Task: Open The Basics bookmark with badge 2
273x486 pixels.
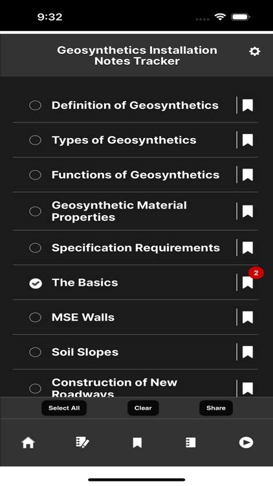Action: click(x=248, y=283)
